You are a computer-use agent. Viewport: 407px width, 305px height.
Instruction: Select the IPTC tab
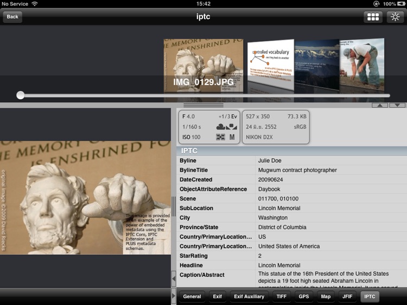pos(370,296)
